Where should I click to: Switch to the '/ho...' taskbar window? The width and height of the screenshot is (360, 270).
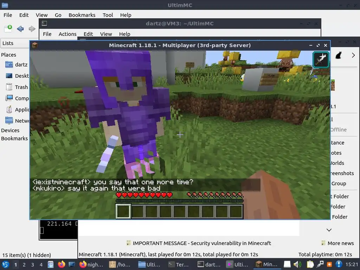(x=120, y=264)
